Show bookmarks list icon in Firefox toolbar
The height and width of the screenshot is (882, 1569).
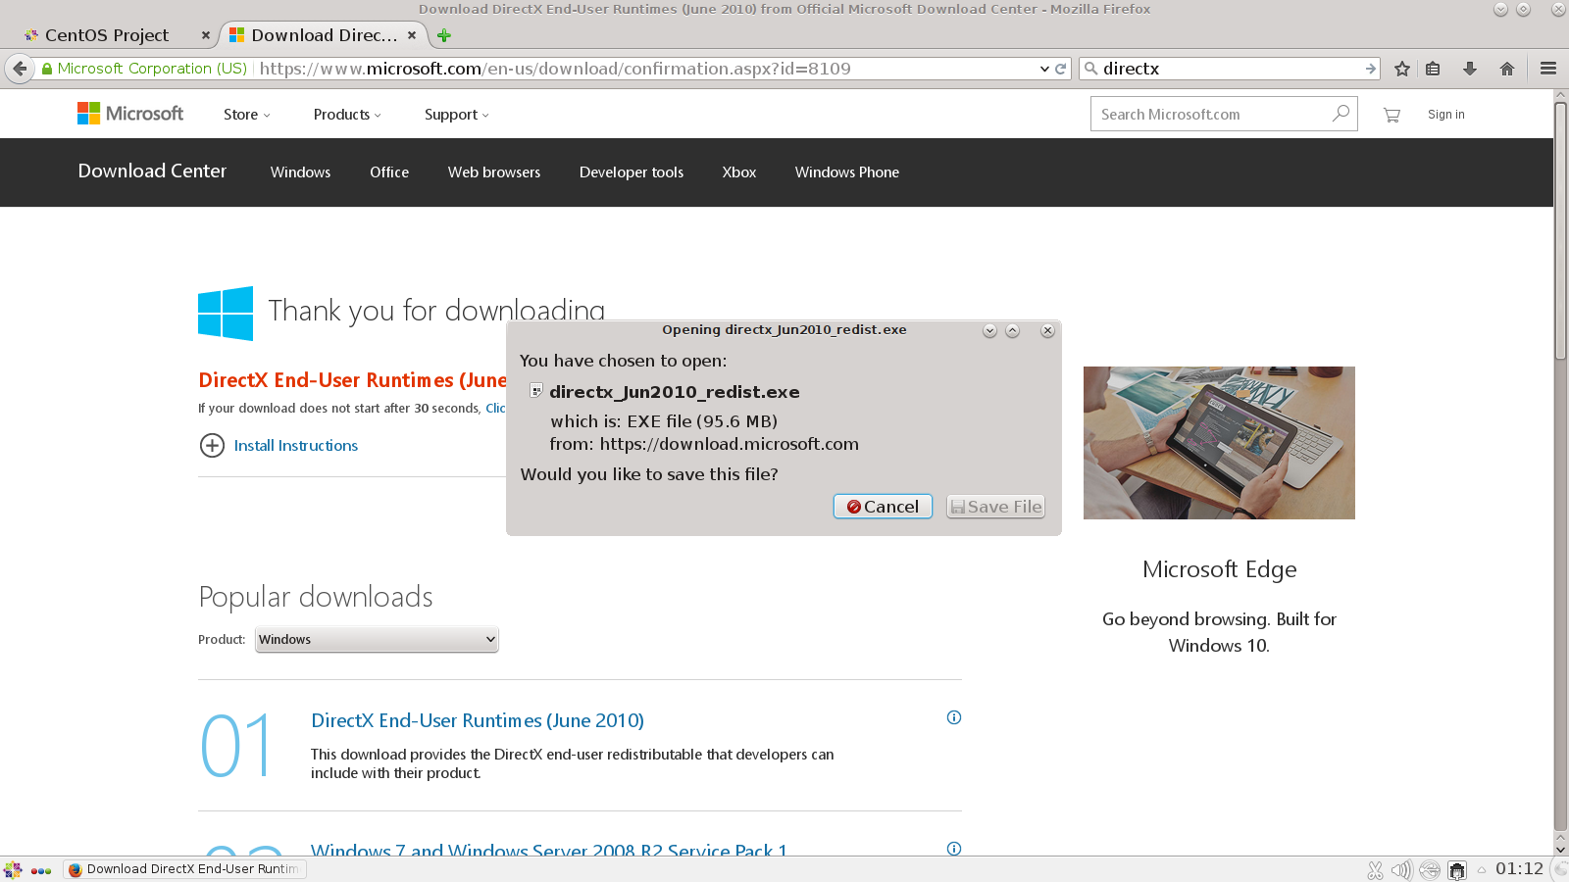1433,69
